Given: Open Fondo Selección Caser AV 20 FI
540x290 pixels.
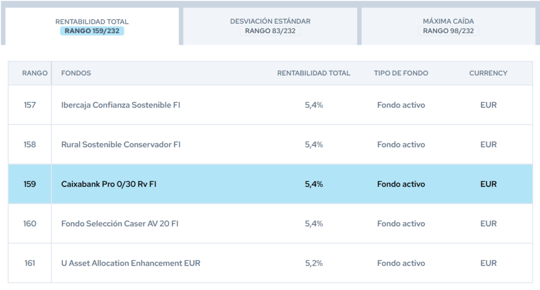Looking at the screenshot, I should [x=120, y=224].
